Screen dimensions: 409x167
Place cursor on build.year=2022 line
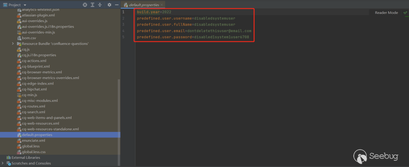tap(154, 12)
